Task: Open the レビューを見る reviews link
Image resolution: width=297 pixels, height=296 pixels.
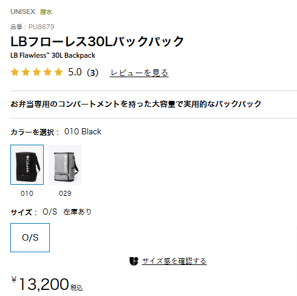Action: pos(139,73)
